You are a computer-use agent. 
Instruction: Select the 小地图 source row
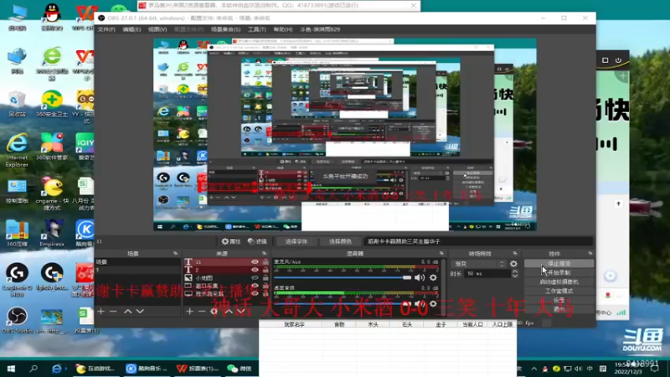[226, 278]
